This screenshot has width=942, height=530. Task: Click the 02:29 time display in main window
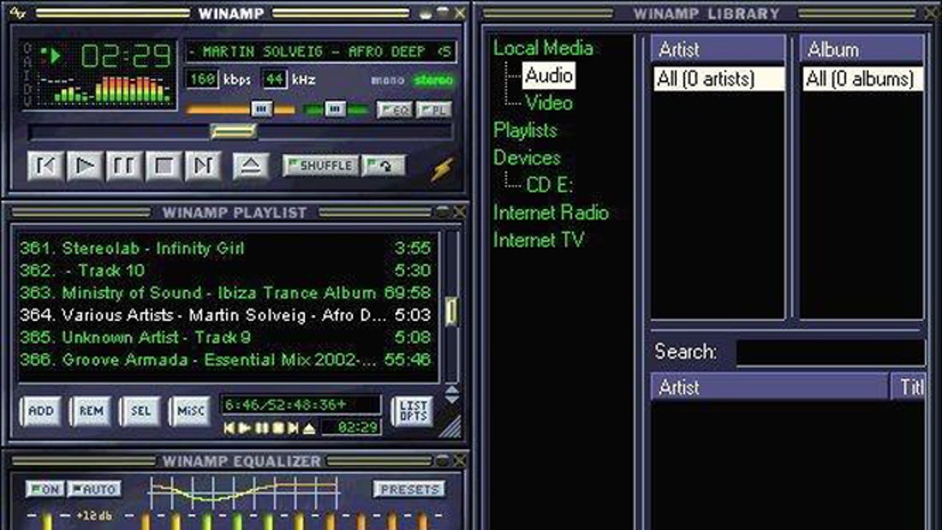(127, 55)
